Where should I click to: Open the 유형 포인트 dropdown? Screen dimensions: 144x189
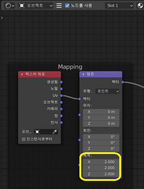pyautogui.click(x=107, y=91)
